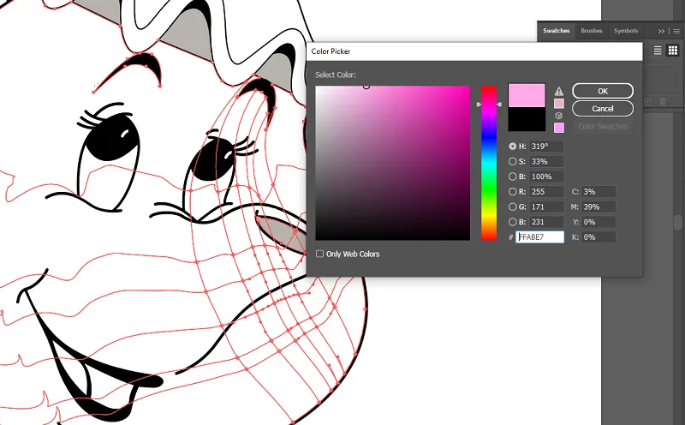Select the S saturation radio button
Image resolution: width=685 pixels, height=425 pixels.
click(x=512, y=161)
